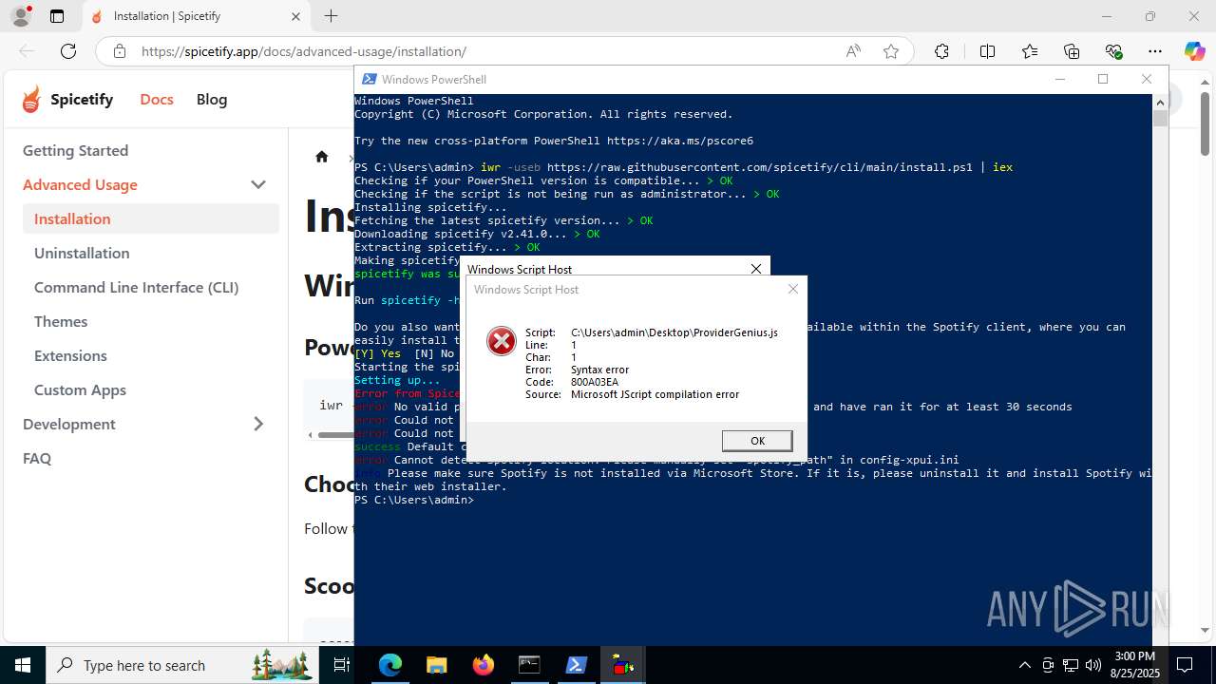Close the front Windows Script Host dialog

tap(793, 289)
